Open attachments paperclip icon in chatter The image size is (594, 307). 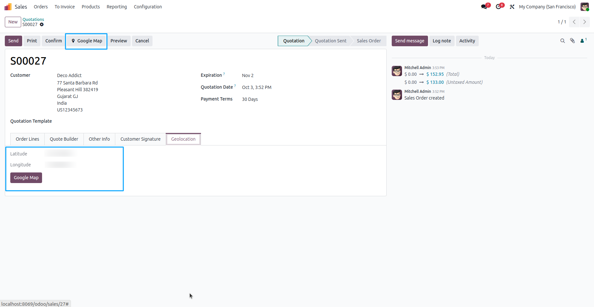(572, 41)
